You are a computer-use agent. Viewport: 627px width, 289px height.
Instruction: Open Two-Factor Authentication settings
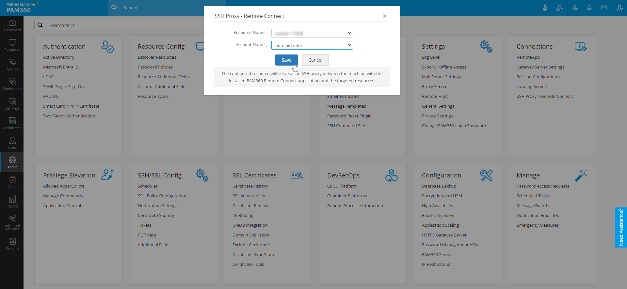click(x=69, y=116)
